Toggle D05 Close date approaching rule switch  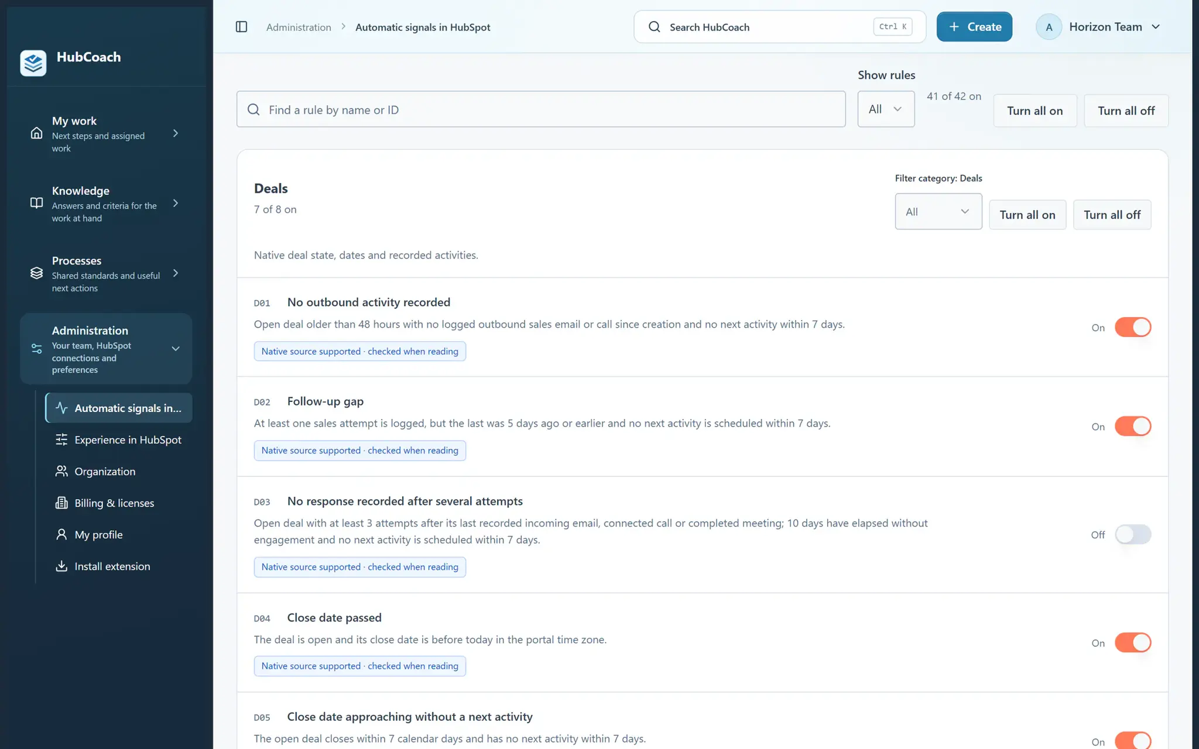[1132, 740]
